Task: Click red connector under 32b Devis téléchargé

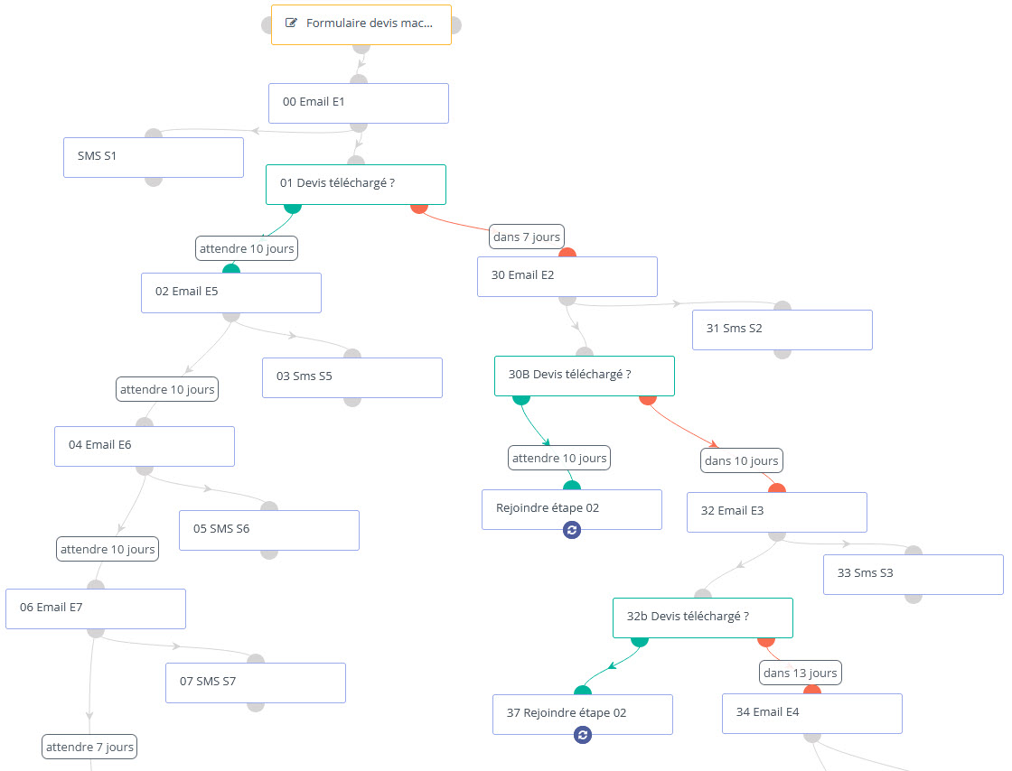Action: click(x=766, y=642)
